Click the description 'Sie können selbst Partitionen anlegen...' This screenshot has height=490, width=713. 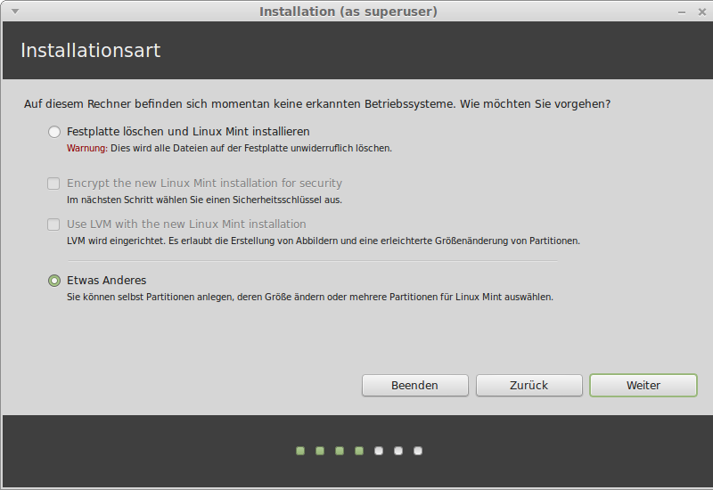310,298
